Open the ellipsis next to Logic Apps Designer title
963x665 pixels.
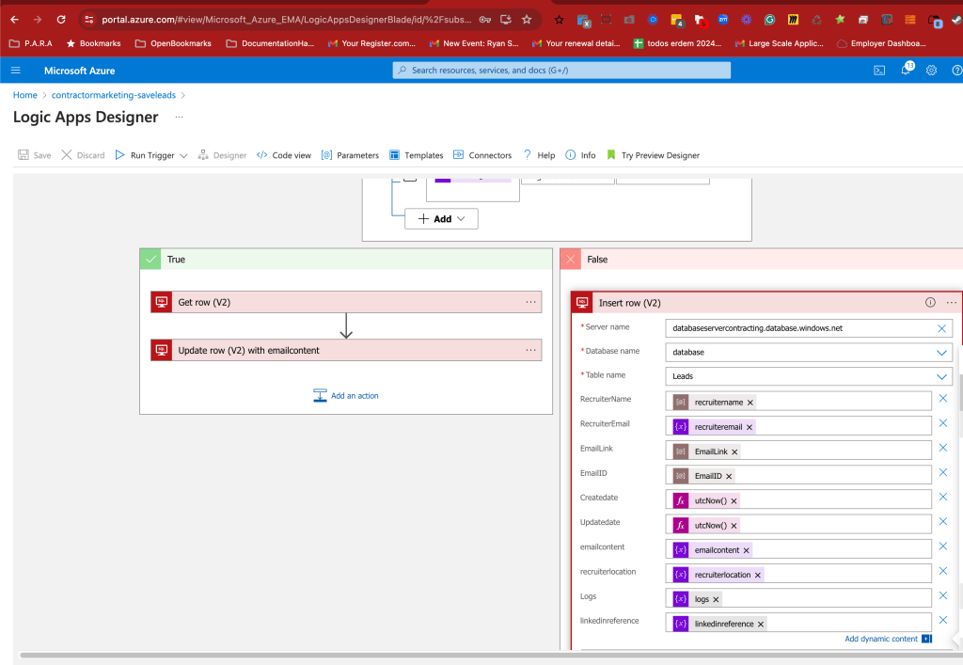pyautogui.click(x=179, y=117)
